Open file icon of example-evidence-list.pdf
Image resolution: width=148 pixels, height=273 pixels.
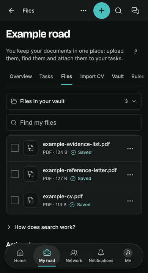pos(31,148)
